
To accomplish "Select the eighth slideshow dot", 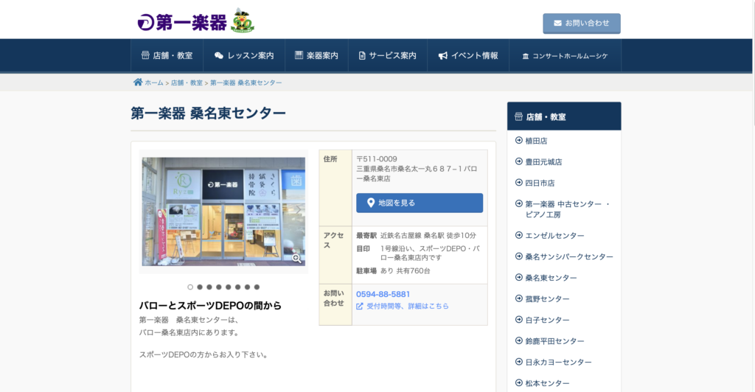I will (x=257, y=287).
